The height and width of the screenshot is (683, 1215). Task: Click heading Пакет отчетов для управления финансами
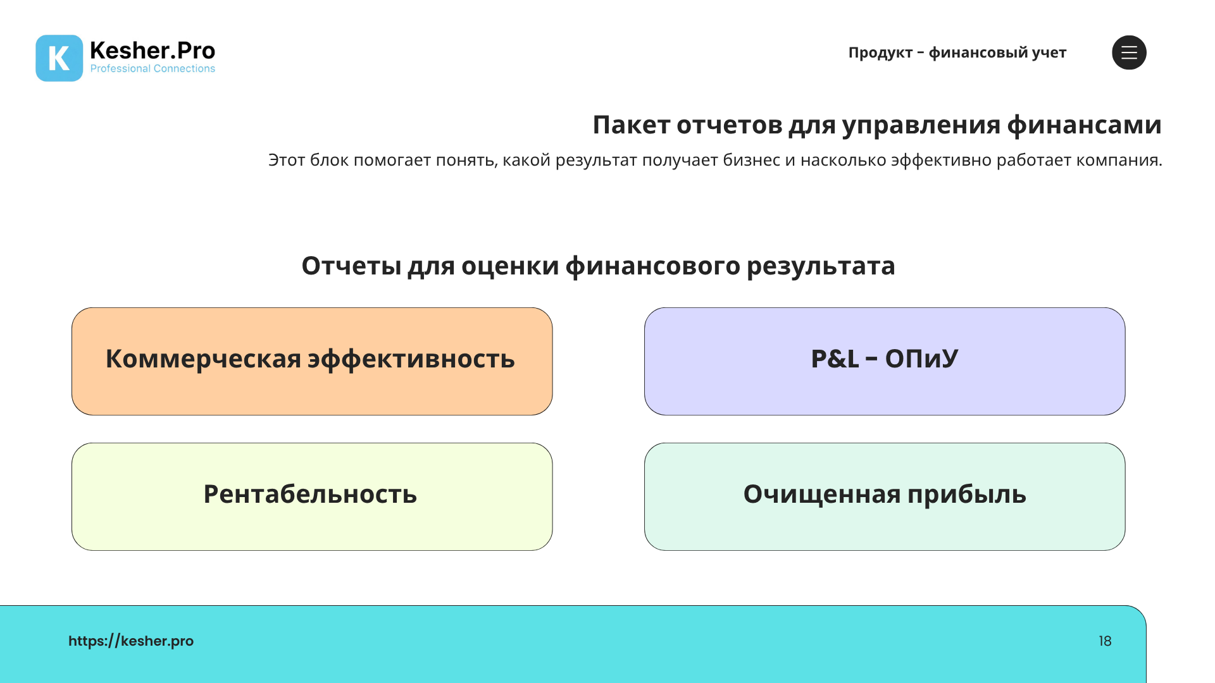877,125
